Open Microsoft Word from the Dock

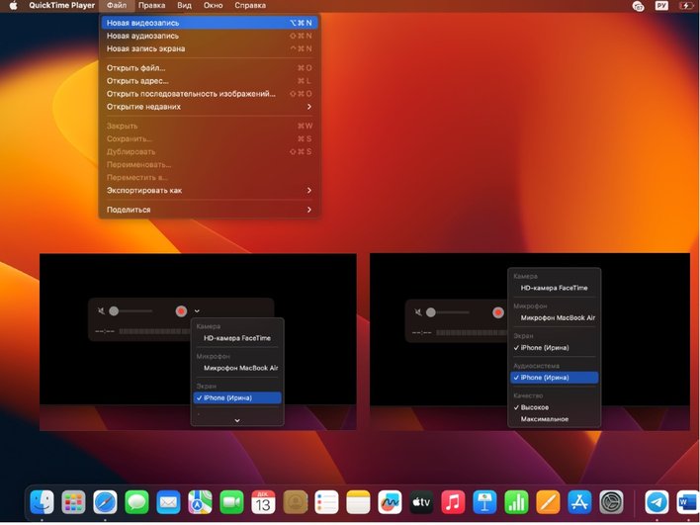point(687,502)
